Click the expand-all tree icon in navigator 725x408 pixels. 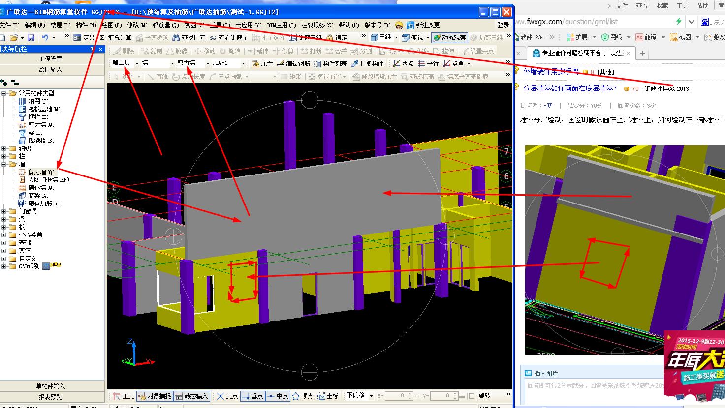(4, 83)
